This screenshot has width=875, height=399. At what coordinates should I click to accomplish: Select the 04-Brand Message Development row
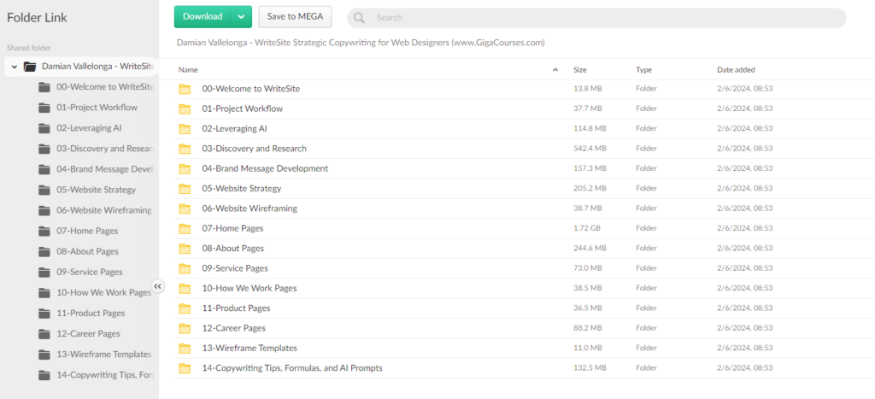pos(265,168)
